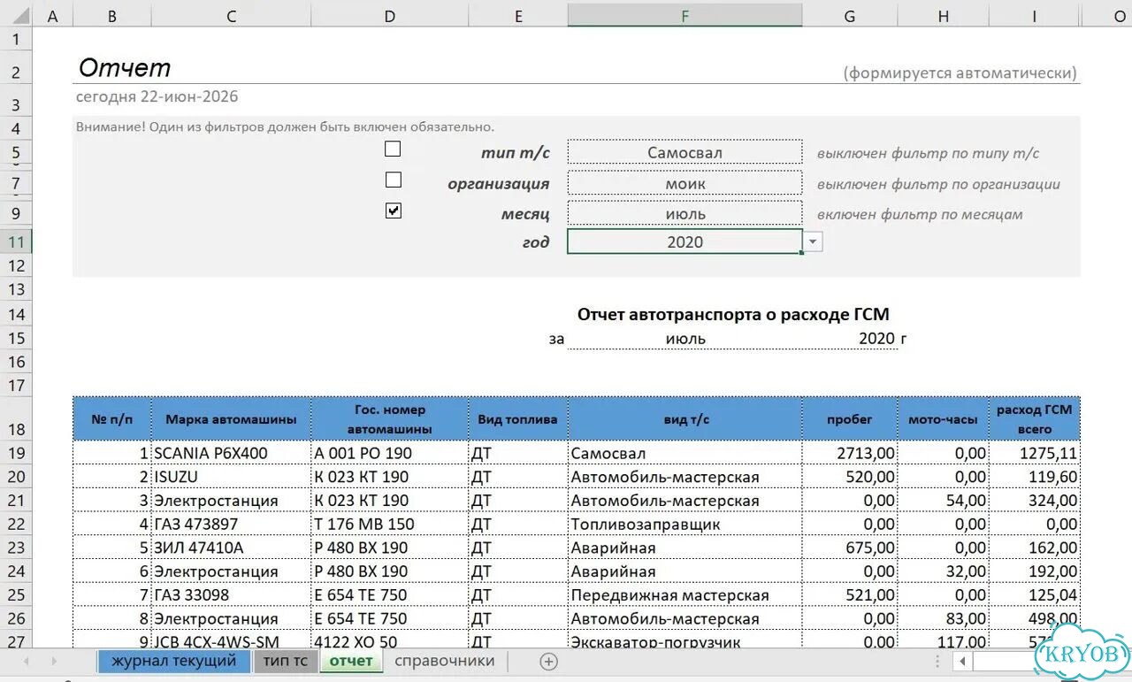Switch to журнал текущий sheet tab
The width and height of the screenshot is (1132, 682).
pos(174,661)
